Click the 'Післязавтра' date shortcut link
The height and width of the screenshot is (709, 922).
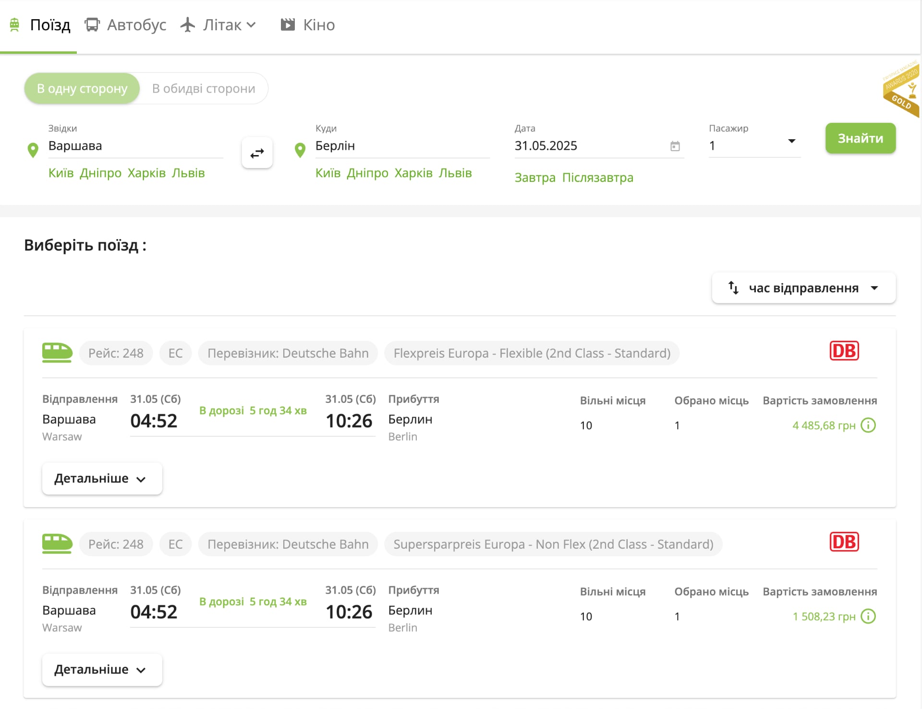pos(597,178)
